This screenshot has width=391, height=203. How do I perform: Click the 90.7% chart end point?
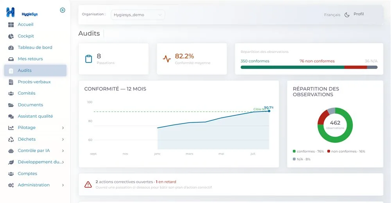(x=269, y=111)
